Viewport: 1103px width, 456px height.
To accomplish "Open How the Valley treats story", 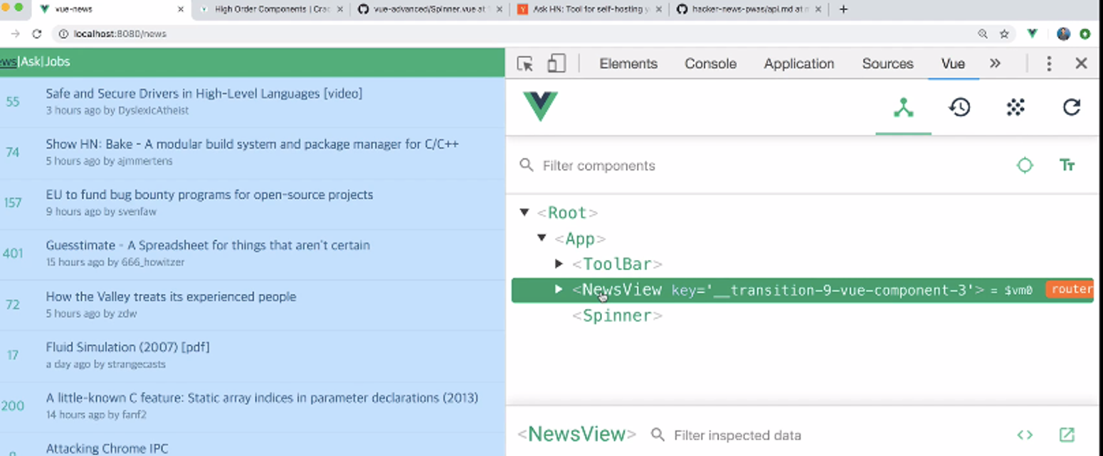I will pyautogui.click(x=171, y=296).
